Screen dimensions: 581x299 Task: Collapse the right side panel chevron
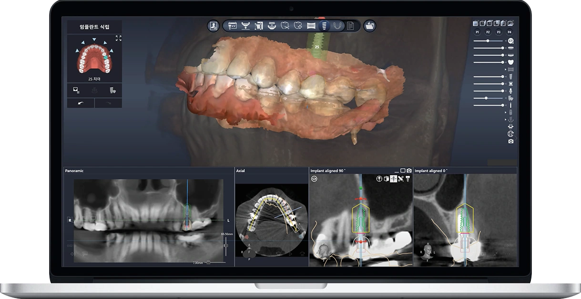pos(515,137)
